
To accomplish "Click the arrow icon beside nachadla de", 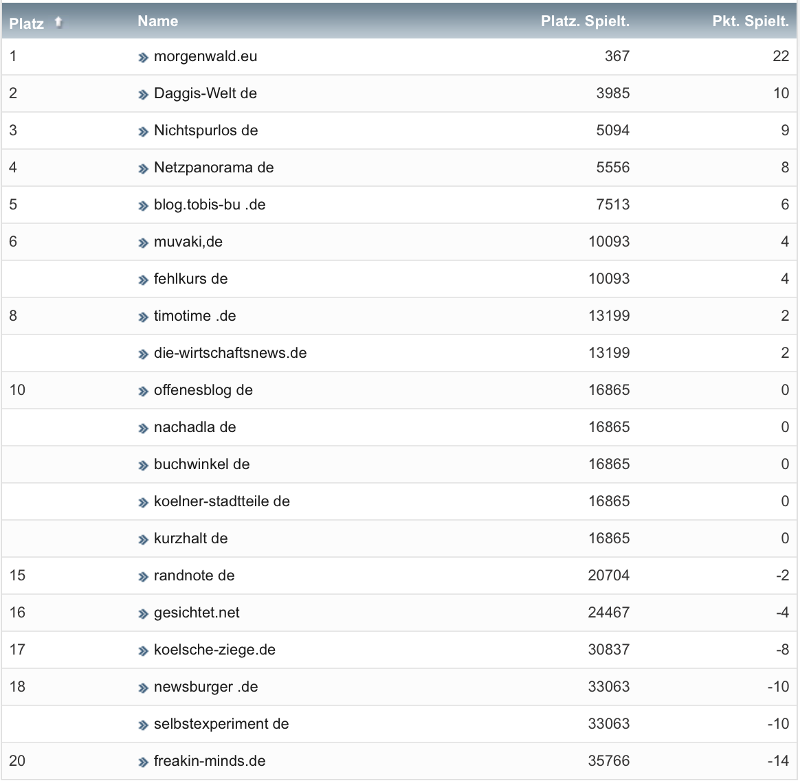I will click(x=143, y=429).
